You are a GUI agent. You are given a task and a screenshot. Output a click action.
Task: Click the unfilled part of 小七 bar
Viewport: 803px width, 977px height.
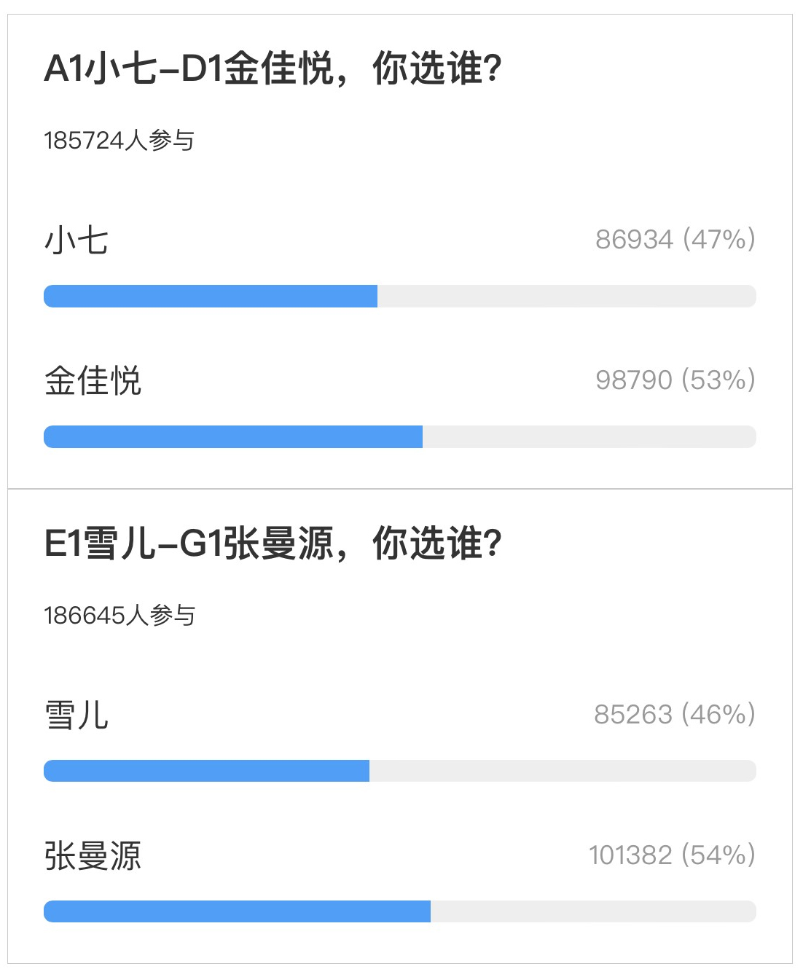(x=567, y=297)
